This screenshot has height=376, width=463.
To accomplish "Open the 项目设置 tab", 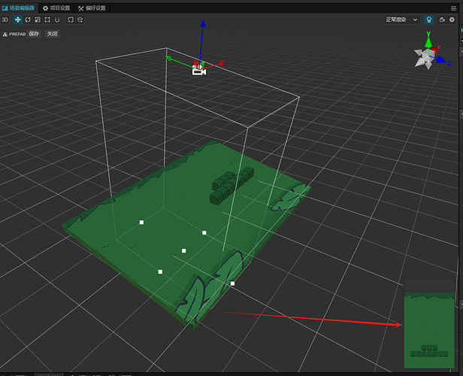I will tap(56, 8).
